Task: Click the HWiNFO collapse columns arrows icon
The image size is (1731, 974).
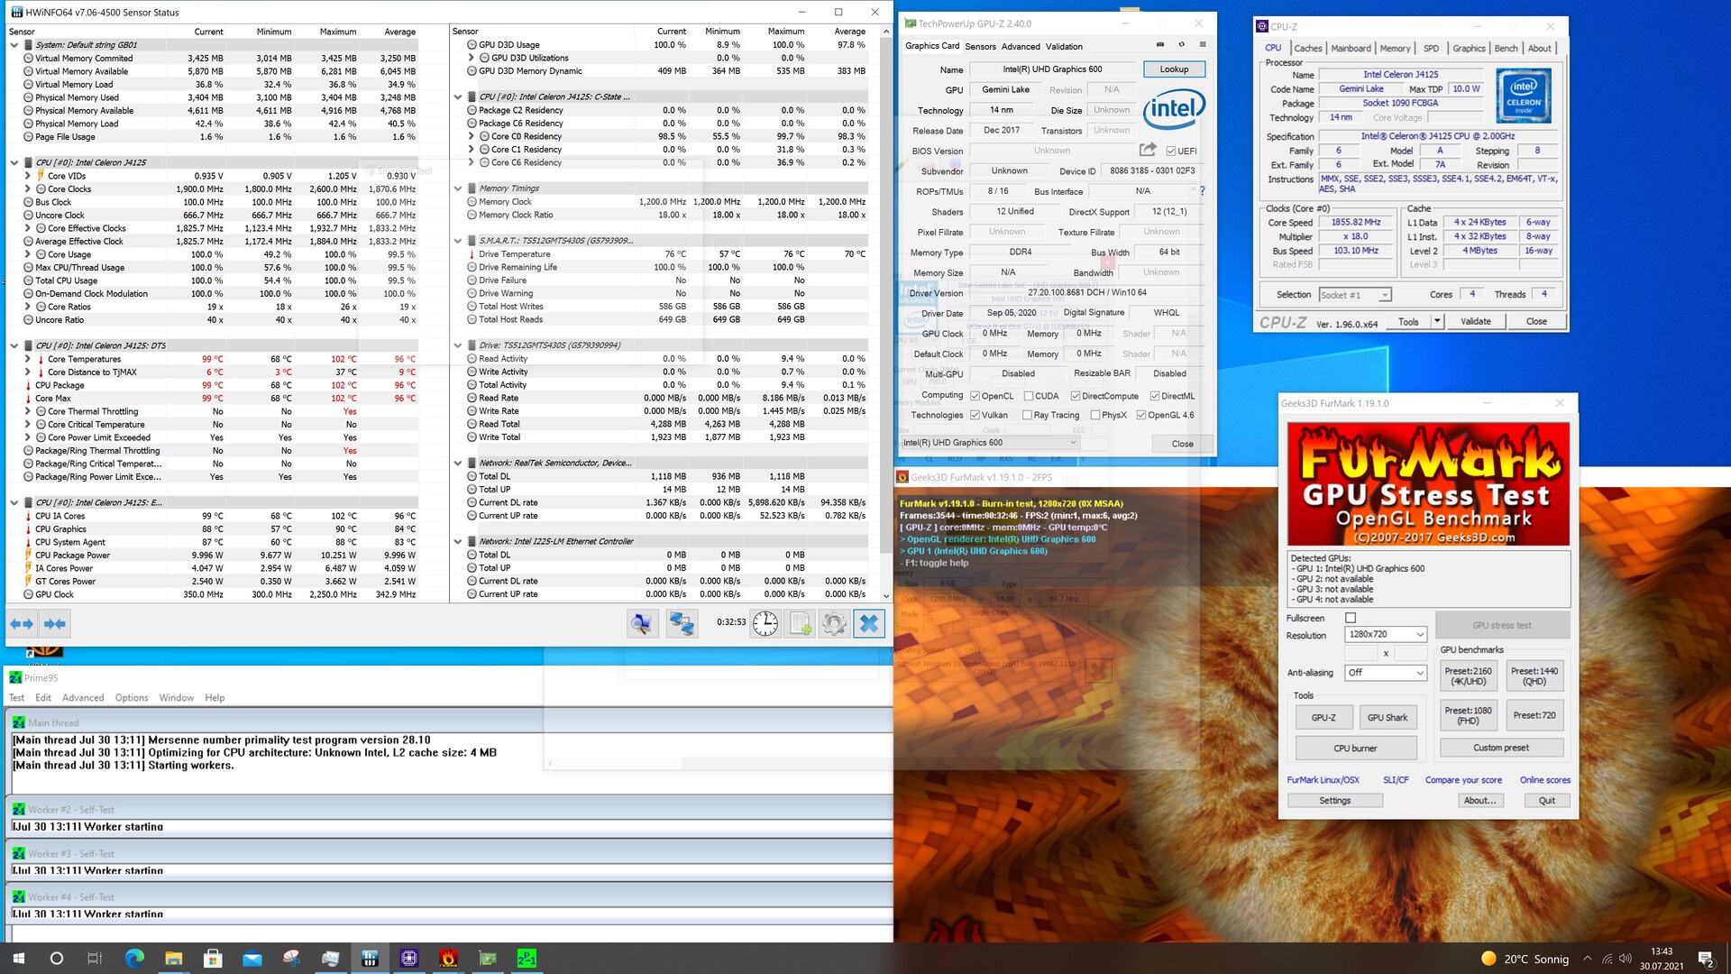Action: click(55, 623)
